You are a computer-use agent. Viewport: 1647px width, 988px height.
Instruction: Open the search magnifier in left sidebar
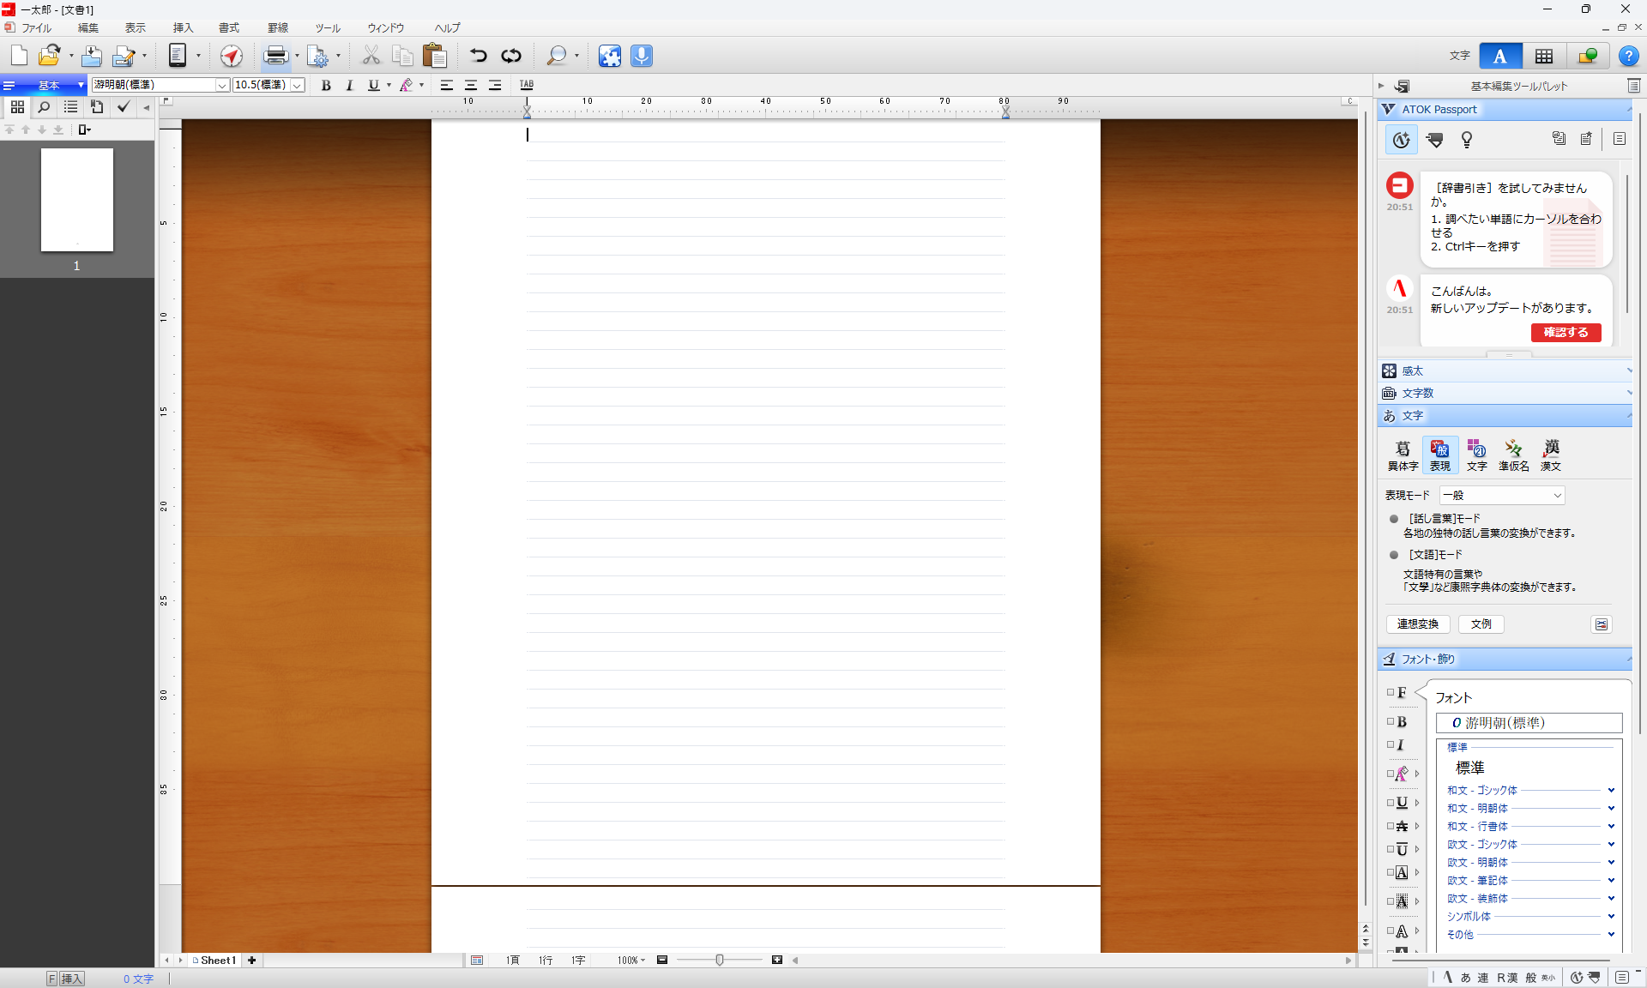[x=44, y=107]
